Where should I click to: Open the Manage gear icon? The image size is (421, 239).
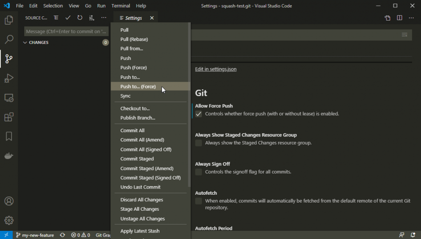[x=9, y=220]
